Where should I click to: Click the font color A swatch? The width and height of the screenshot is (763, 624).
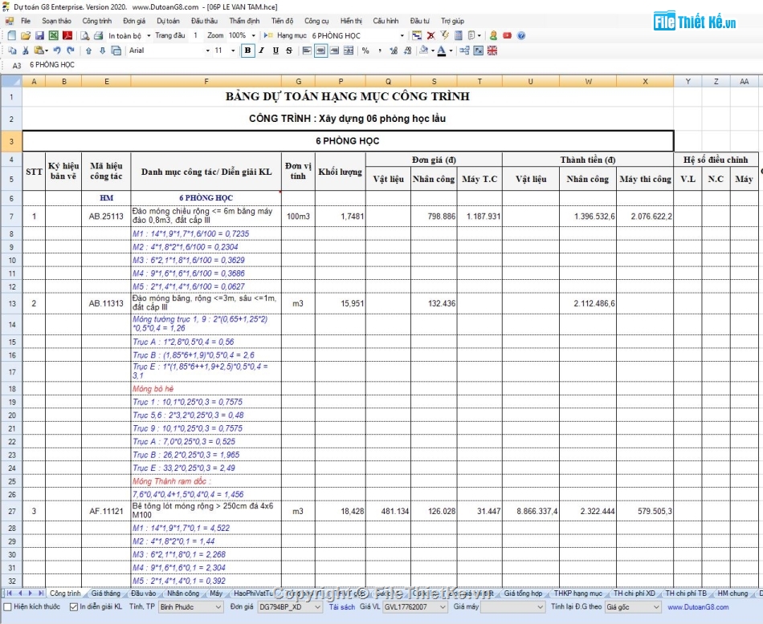(x=442, y=51)
